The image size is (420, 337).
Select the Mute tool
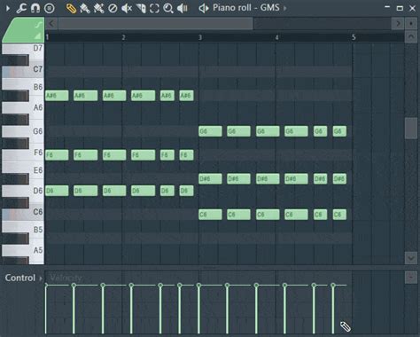click(127, 8)
